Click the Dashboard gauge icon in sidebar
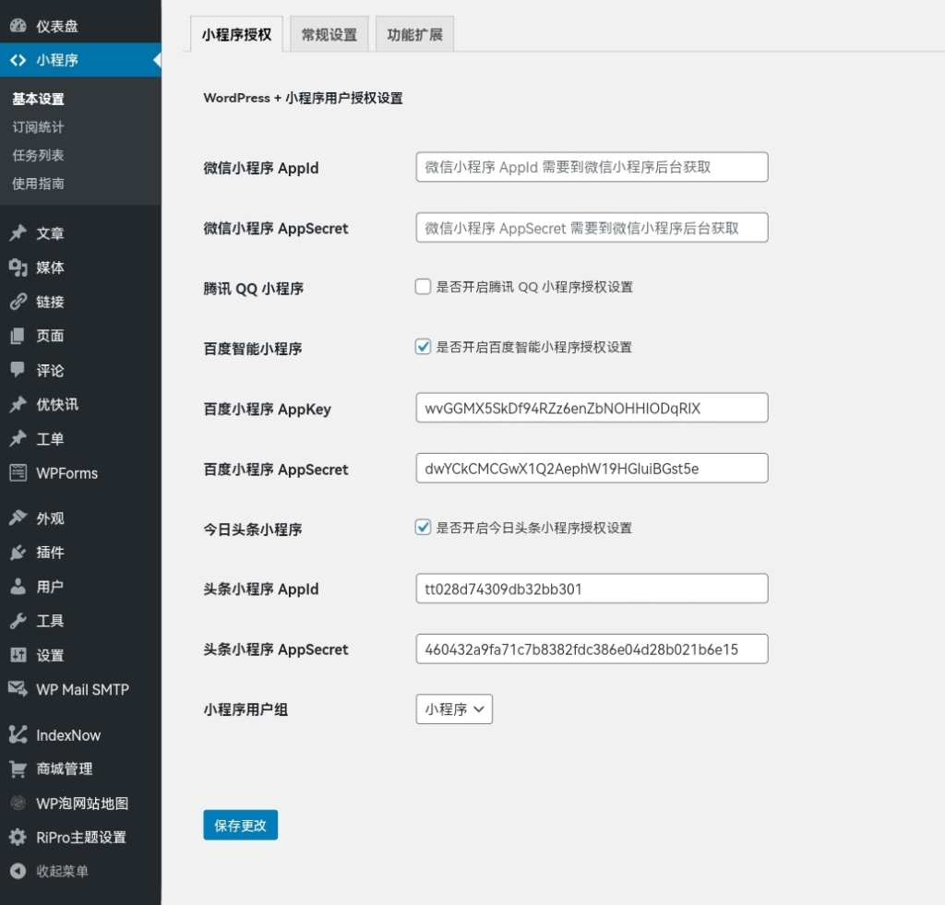 pyautogui.click(x=18, y=27)
